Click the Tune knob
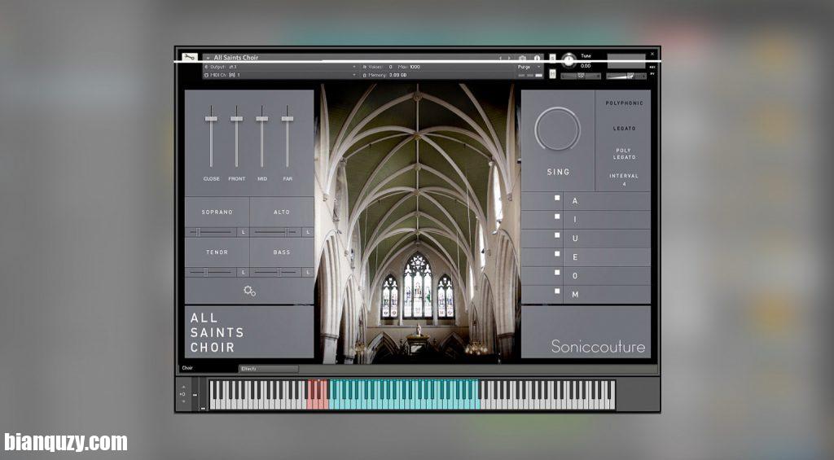The image size is (834, 460). coord(569,60)
